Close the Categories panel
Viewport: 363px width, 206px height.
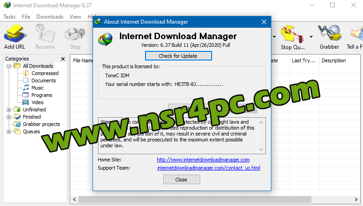[x=63, y=59]
